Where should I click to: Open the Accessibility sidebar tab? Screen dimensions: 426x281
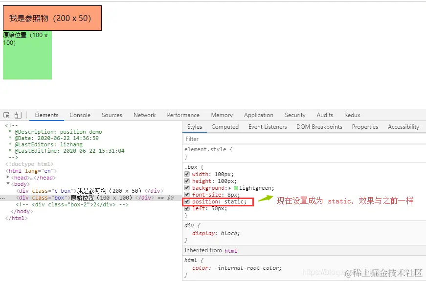coord(404,127)
